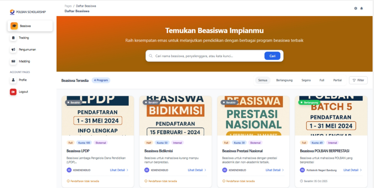Click clock icon beside Berakhir: 05 Oct 2025
The width and height of the screenshot is (374, 188).
301,181
